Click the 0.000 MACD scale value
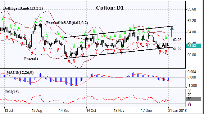 click(x=192, y=77)
